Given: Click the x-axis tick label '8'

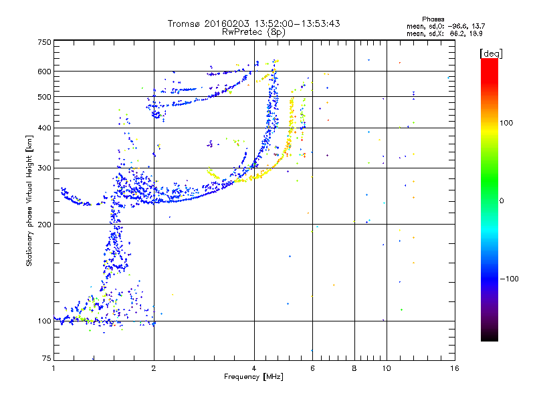Looking at the screenshot, I should tap(354, 368).
